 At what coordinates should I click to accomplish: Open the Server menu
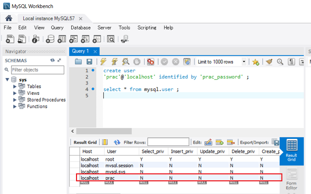click(104, 28)
